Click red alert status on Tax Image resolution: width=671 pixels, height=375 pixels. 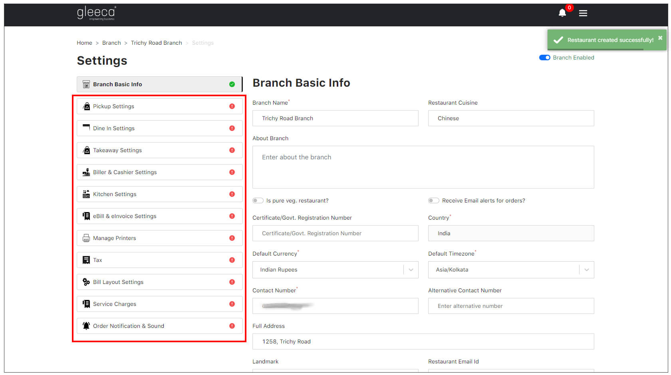pyautogui.click(x=232, y=260)
